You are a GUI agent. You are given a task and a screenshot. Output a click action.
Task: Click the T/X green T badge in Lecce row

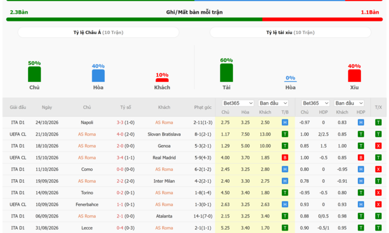[378, 228]
